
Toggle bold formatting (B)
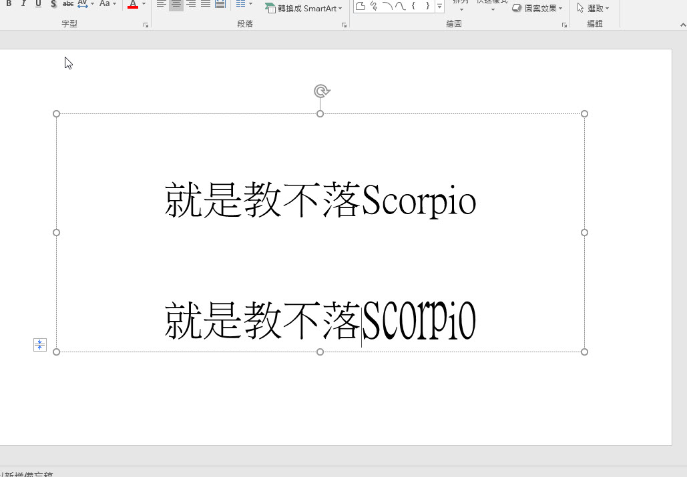[x=8, y=4]
